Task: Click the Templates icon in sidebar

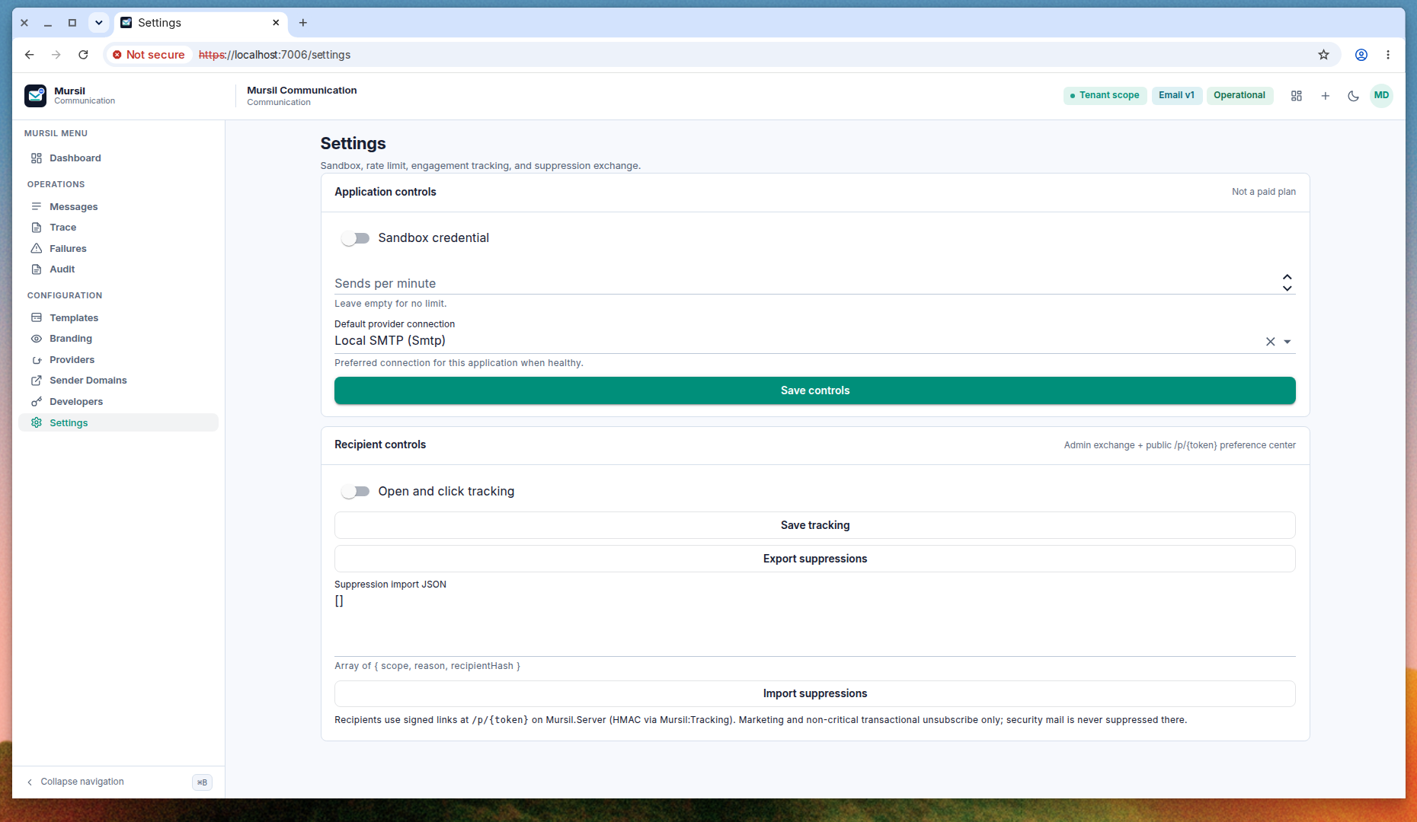Action: [x=36, y=318]
